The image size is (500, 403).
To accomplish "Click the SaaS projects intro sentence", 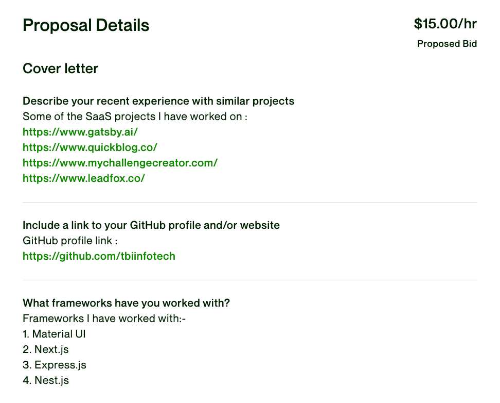I will coord(135,116).
